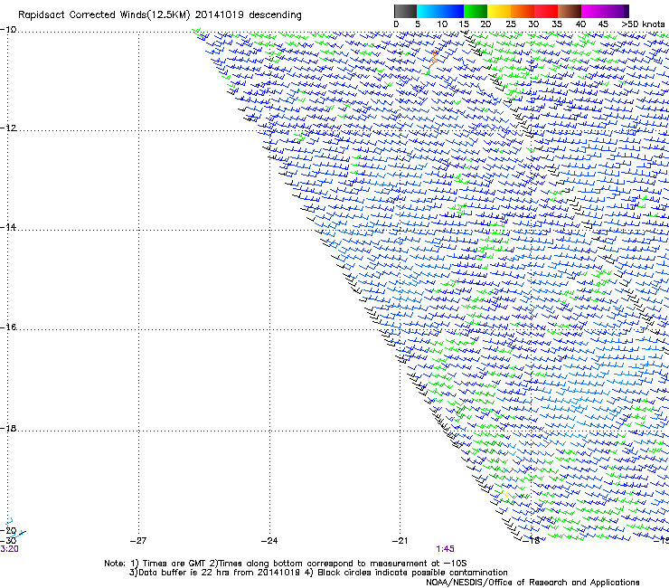Click the green 15-20 knots color segment

point(476,11)
